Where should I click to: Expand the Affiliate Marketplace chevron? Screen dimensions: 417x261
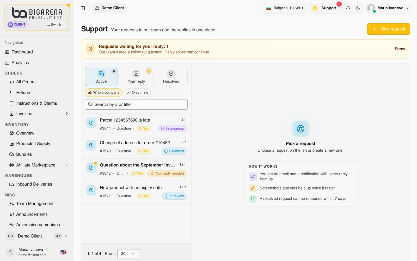point(67,165)
